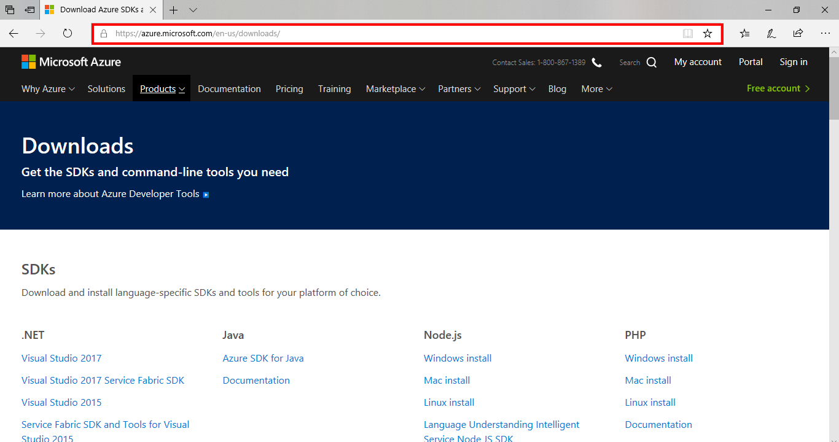The image size is (839, 442).
Task: Click the Microsoft Azure logo
Action: (x=71, y=62)
